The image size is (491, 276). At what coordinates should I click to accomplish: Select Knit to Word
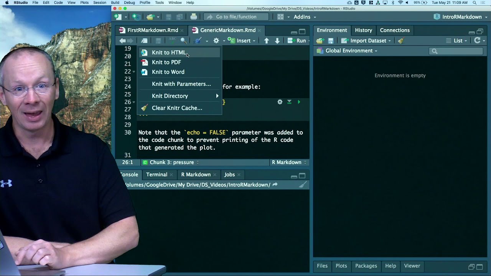coord(179,72)
